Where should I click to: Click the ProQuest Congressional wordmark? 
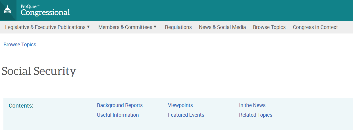(x=45, y=10)
